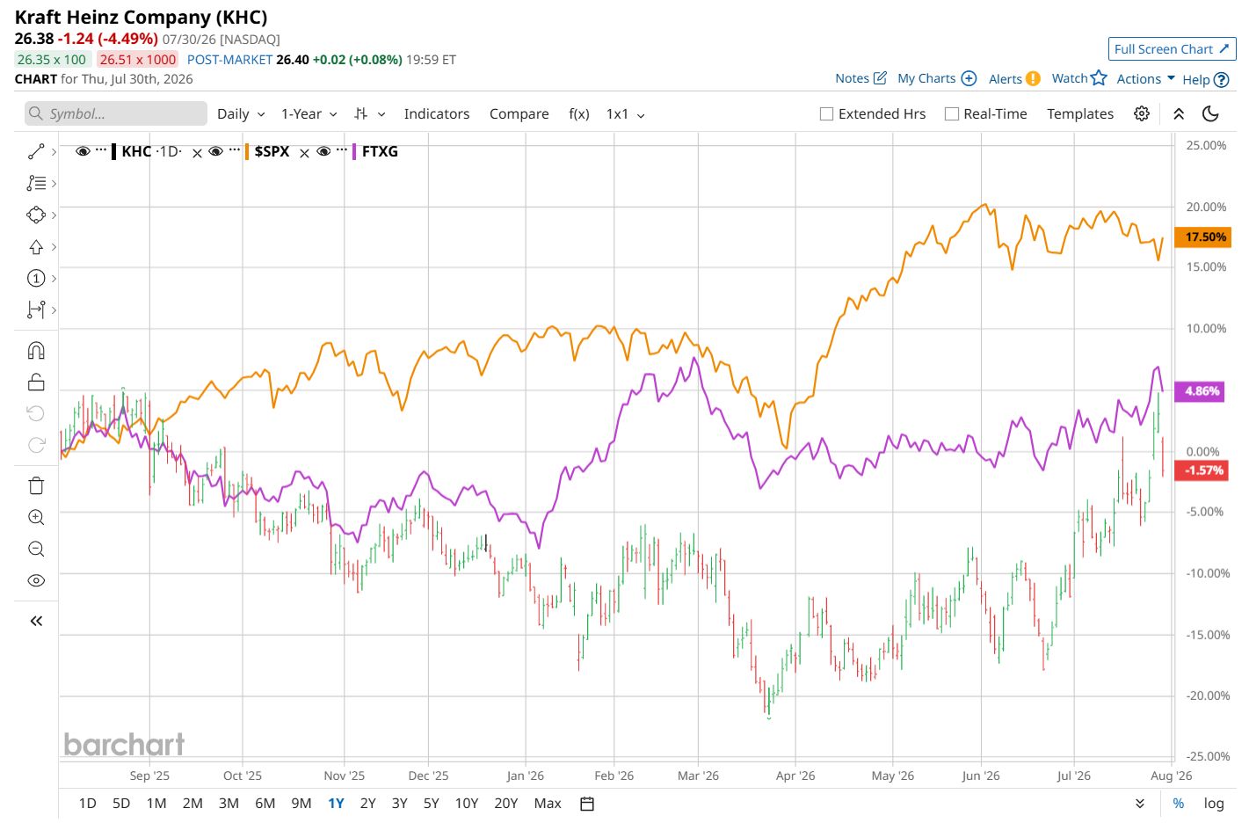Enable the Real-Time checkbox

pos(951,114)
